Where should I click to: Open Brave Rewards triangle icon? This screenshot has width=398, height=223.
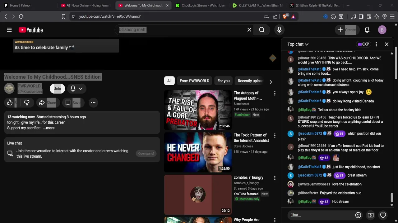pyautogui.click(x=293, y=16)
